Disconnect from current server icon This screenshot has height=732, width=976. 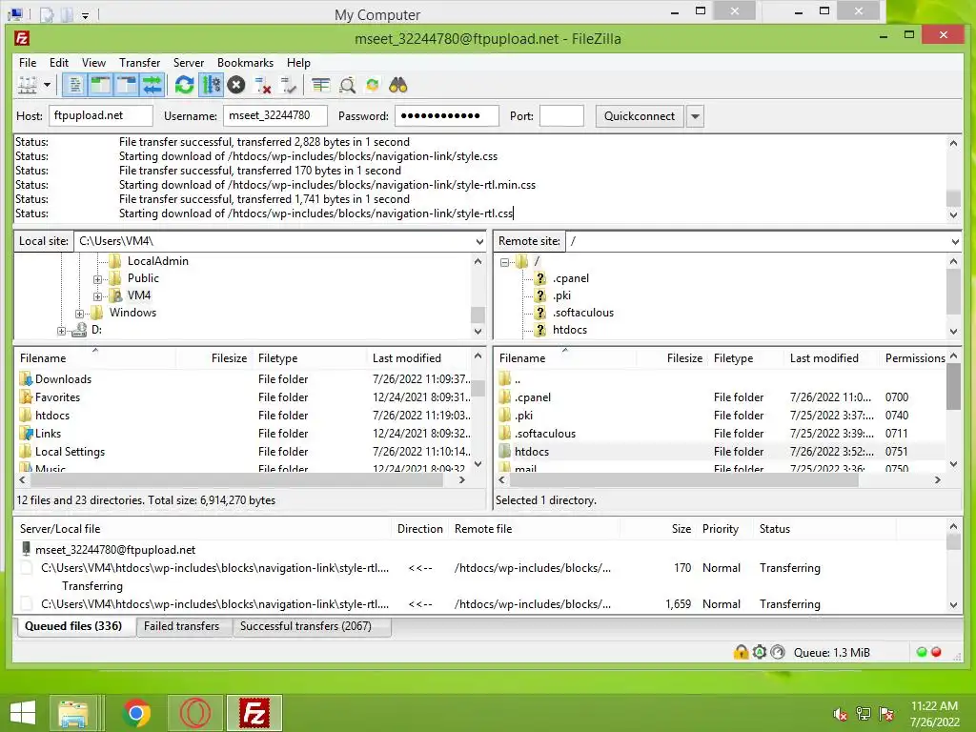(x=263, y=85)
